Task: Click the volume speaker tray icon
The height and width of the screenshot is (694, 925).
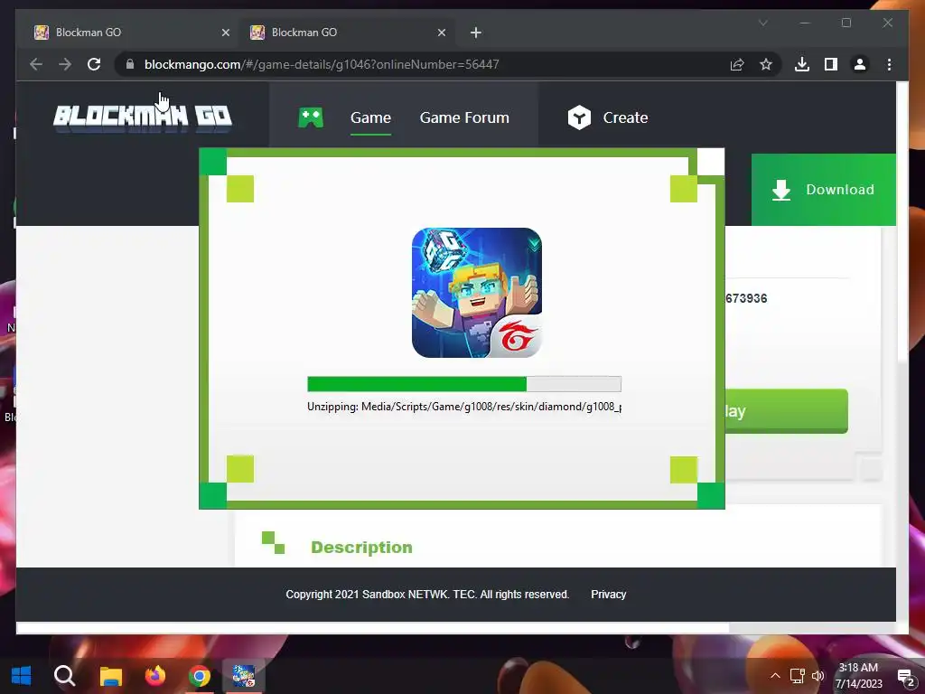Action: tap(818, 676)
